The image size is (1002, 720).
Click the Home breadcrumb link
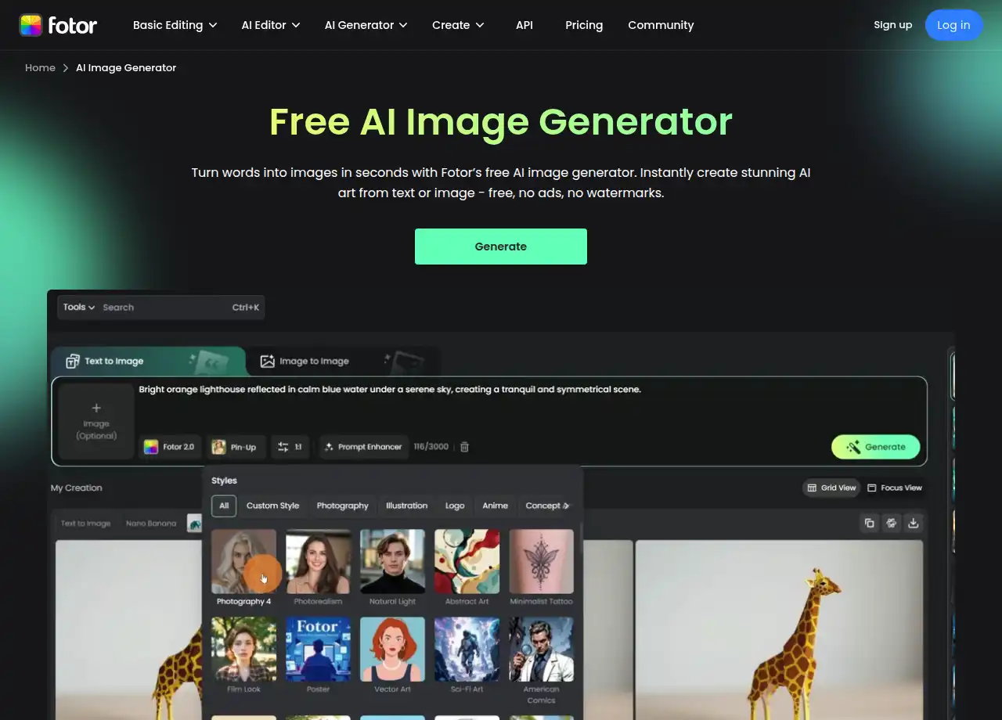[40, 68]
